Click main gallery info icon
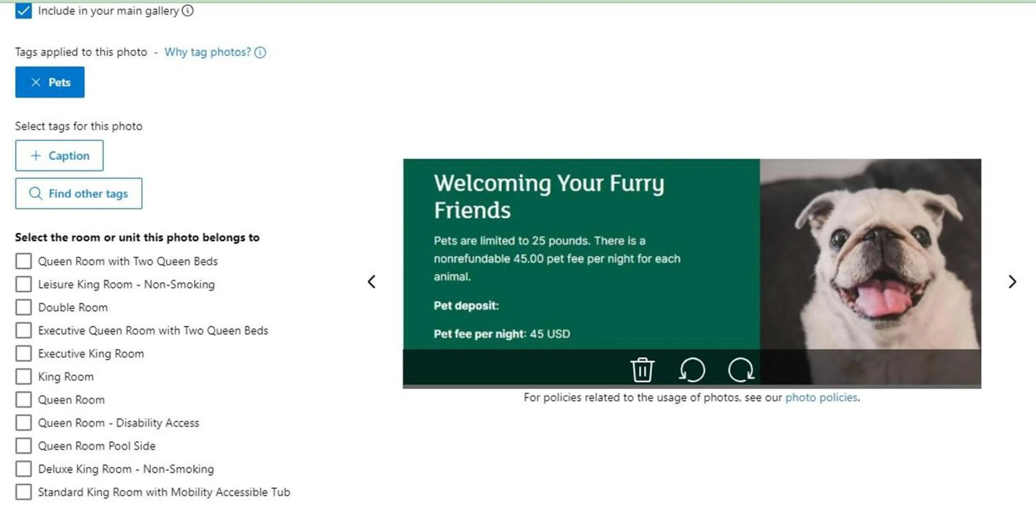This screenshot has height=521, width=1036. pyautogui.click(x=188, y=10)
